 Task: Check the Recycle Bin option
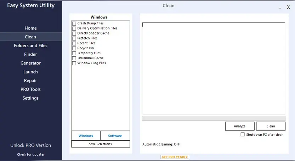click(74, 48)
